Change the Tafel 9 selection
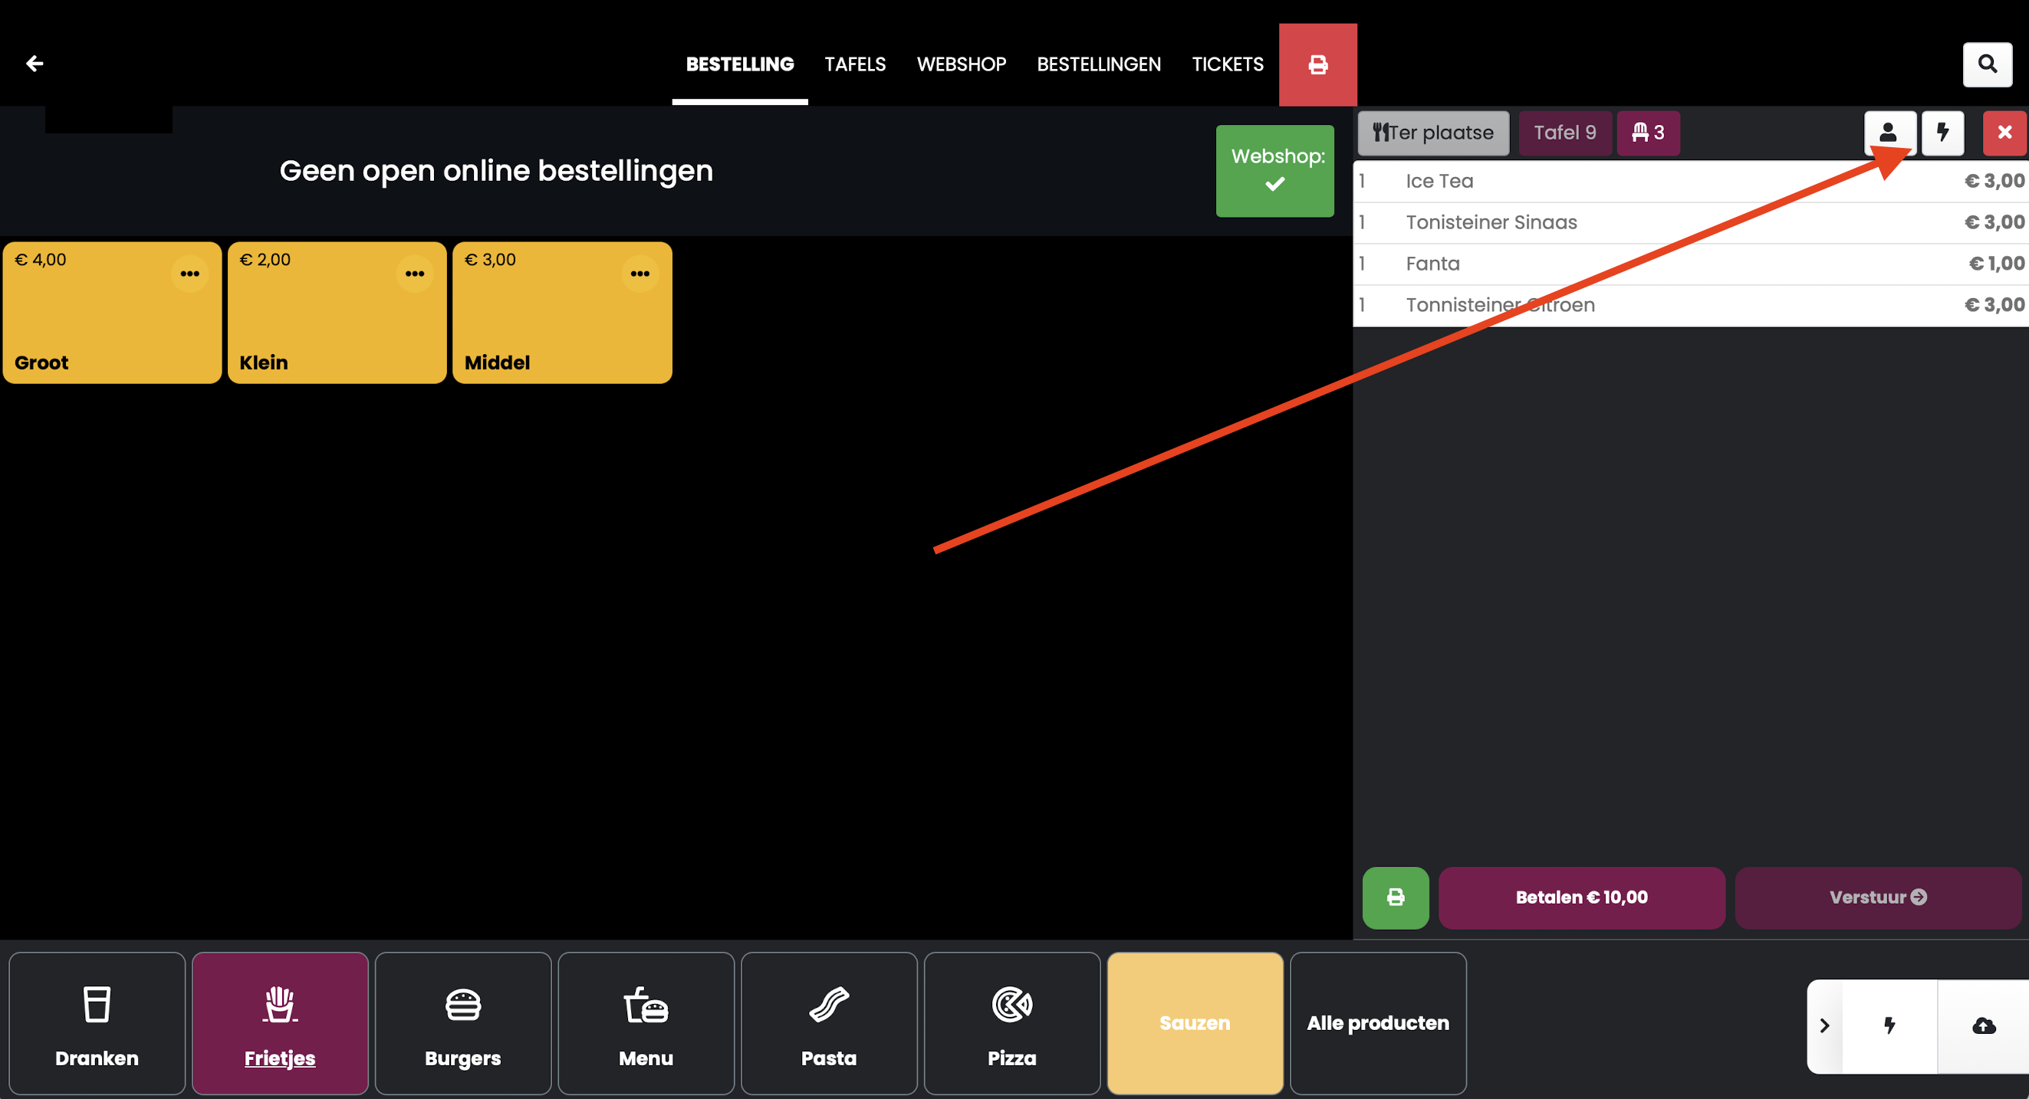This screenshot has width=2029, height=1099. pos(1564,133)
